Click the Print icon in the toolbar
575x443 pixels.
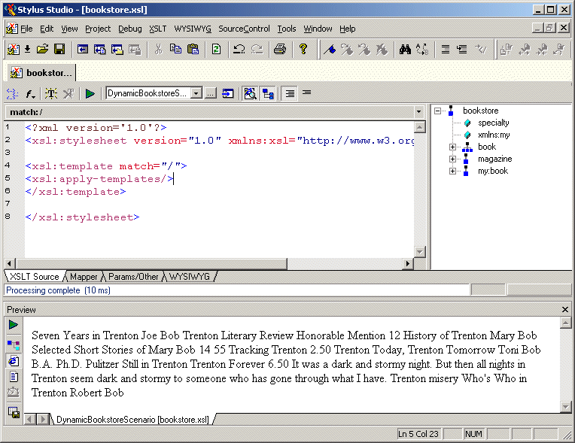(x=280, y=50)
